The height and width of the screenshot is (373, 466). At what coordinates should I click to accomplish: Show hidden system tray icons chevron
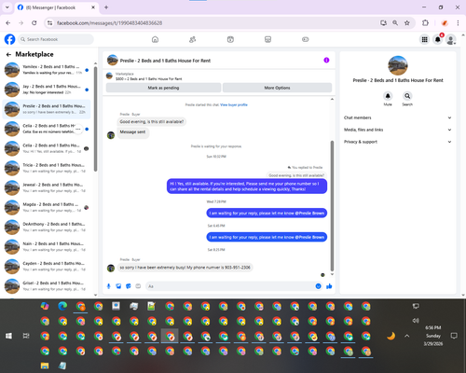tap(407, 336)
